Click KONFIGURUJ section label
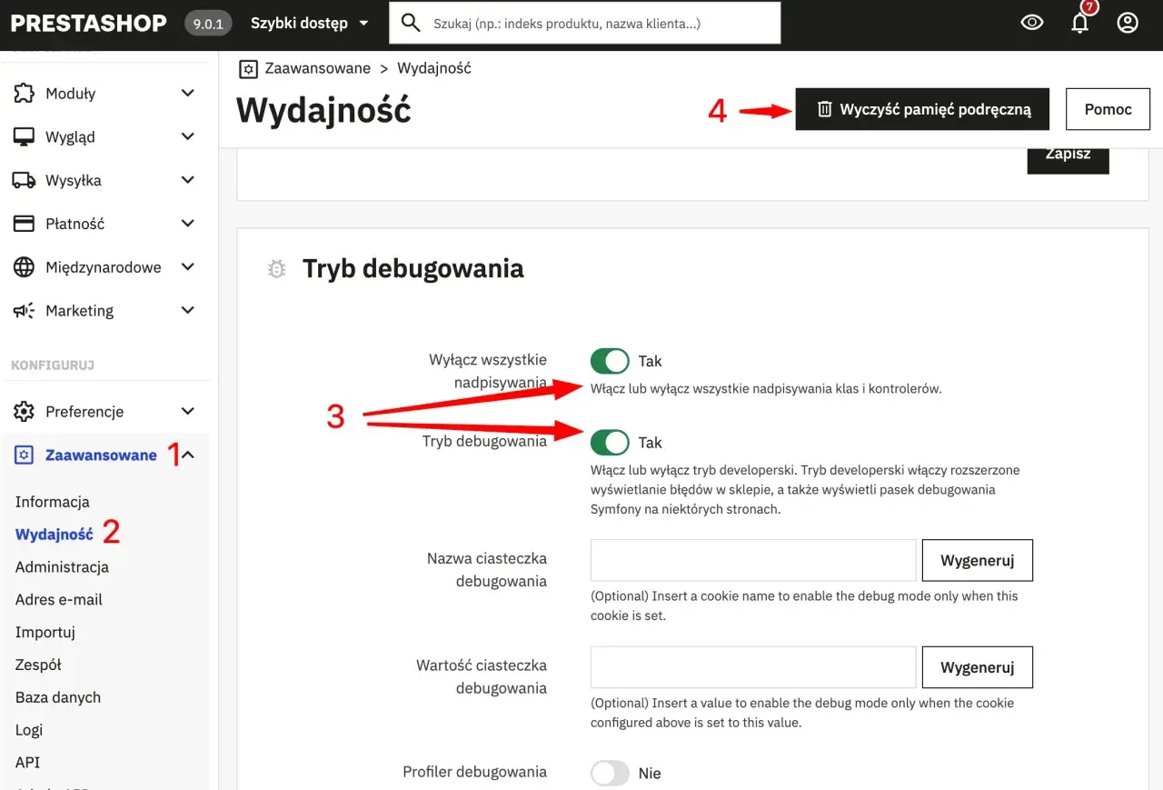1163x790 pixels. pos(53,365)
